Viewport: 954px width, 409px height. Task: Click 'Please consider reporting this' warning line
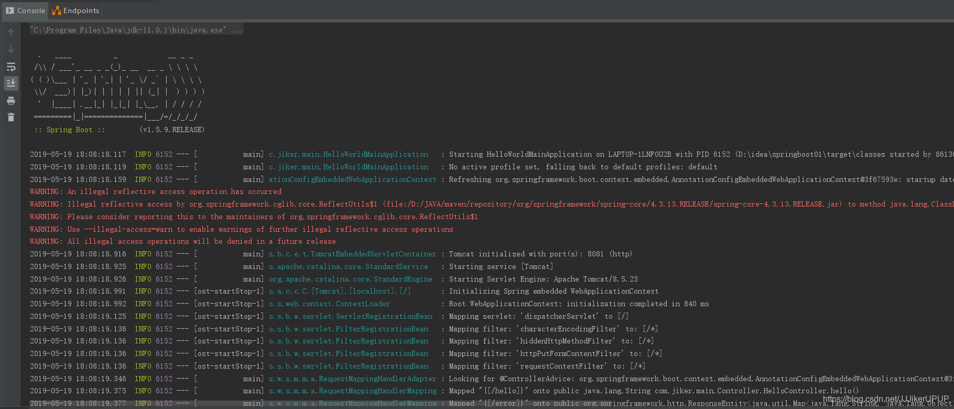pos(254,217)
